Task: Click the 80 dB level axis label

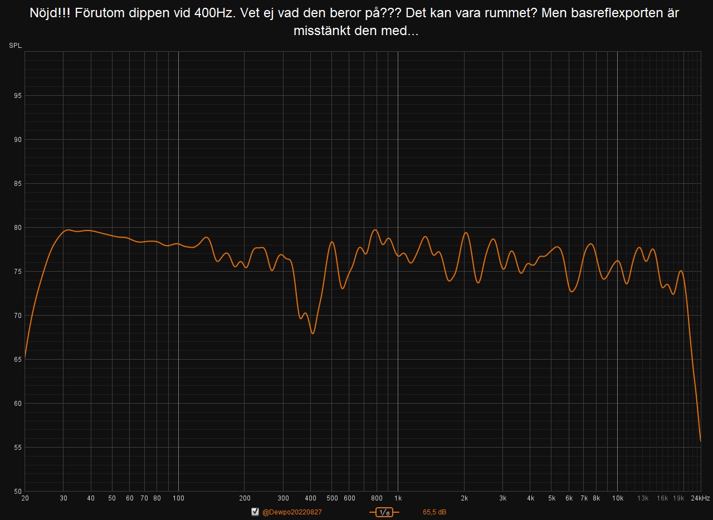Action: click(x=17, y=228)
